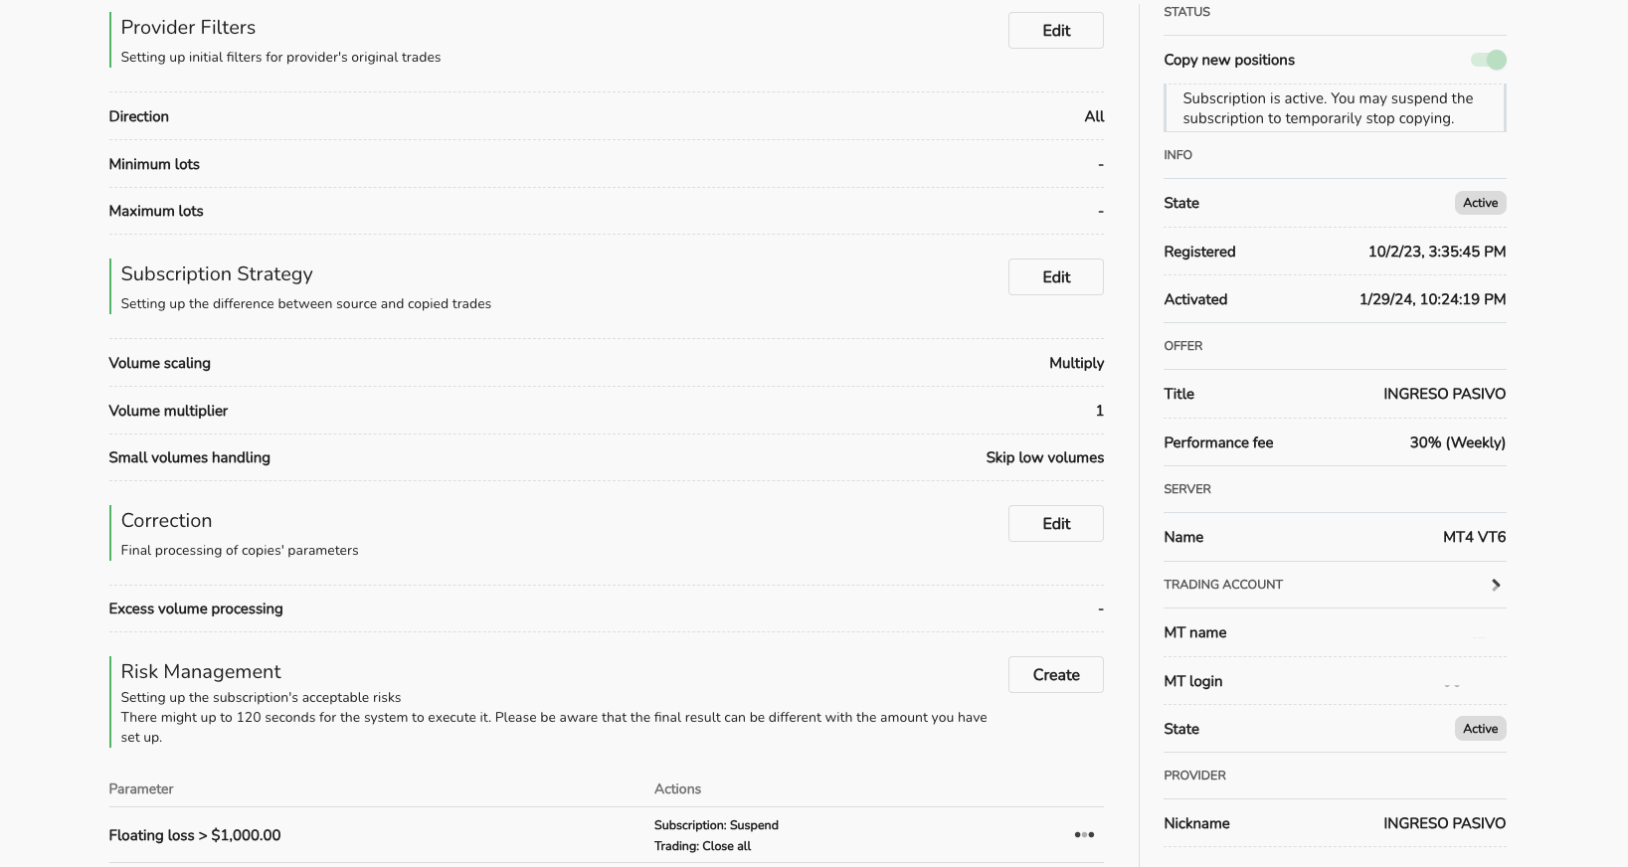This screenshot has height=867, width=1628.
Task: Click the Active badge under Info State
Action: pyautogui.click(x=1480, y=203)
